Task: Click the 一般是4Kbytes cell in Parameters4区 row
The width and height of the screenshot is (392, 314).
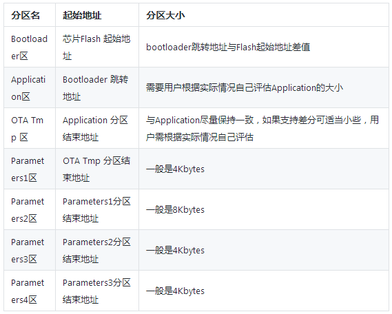Action: click(x=264, y=291)
